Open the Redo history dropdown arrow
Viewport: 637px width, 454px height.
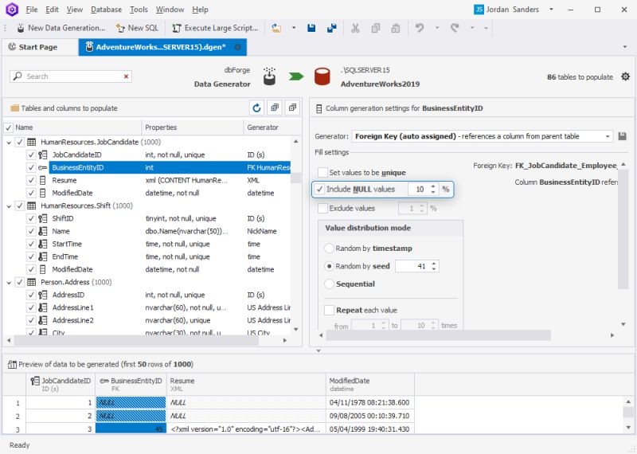click(472, 28)
